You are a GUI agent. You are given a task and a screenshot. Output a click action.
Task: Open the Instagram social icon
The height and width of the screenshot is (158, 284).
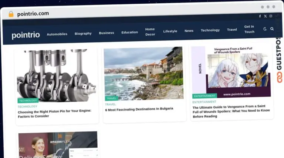pos(271,16)
